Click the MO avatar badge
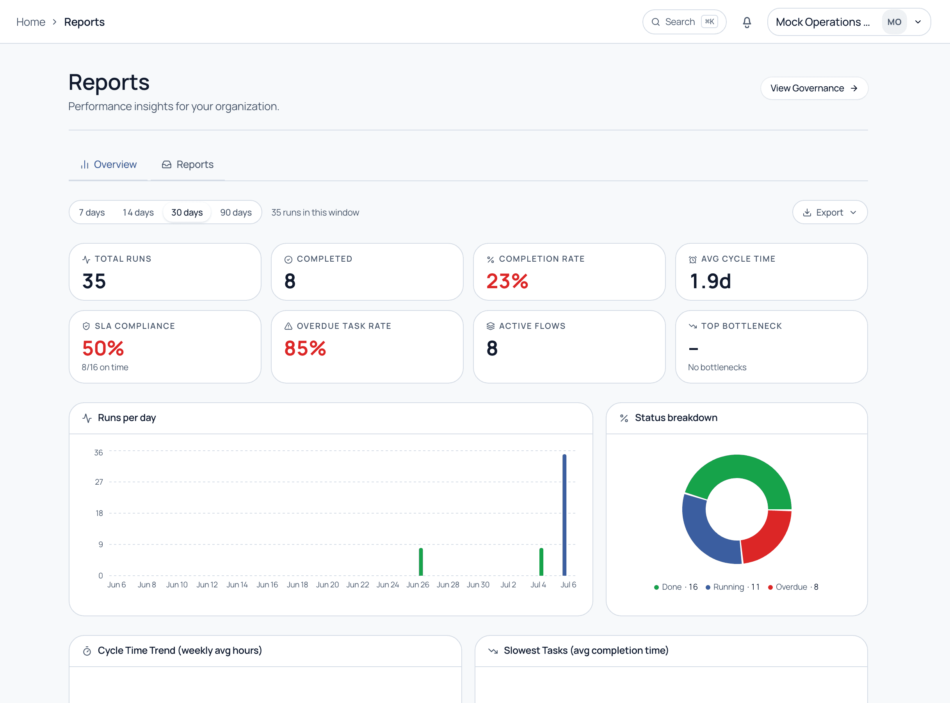 coord(894,22)
